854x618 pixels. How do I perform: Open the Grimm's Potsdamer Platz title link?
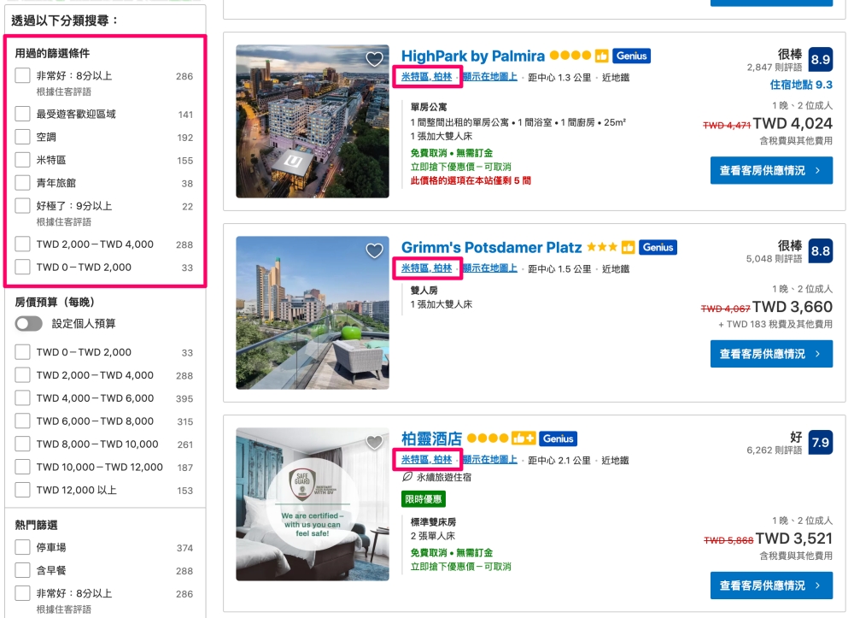(491, 247)
